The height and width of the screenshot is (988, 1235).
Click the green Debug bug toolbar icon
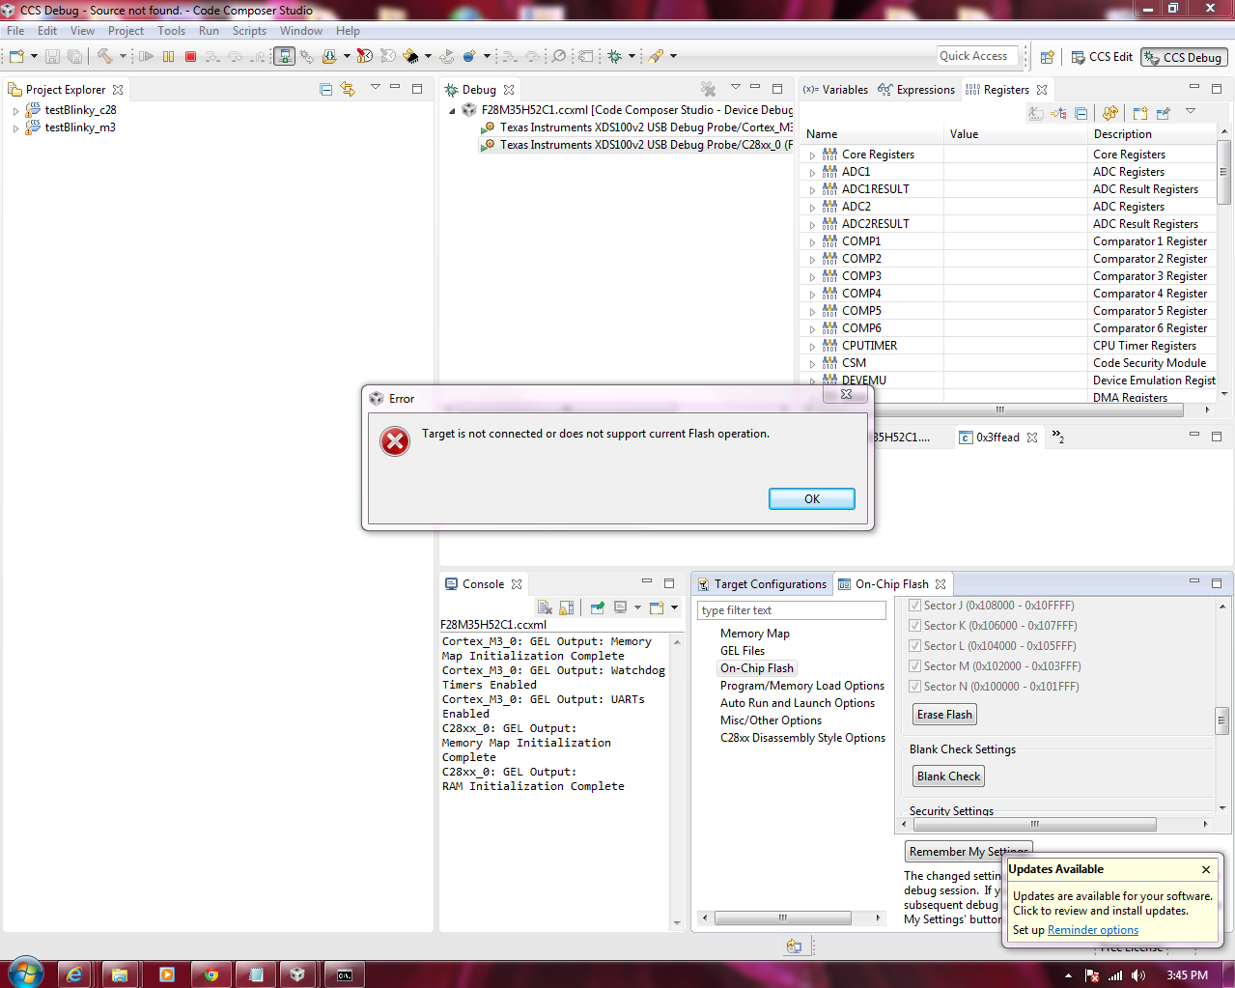point(615,56)
